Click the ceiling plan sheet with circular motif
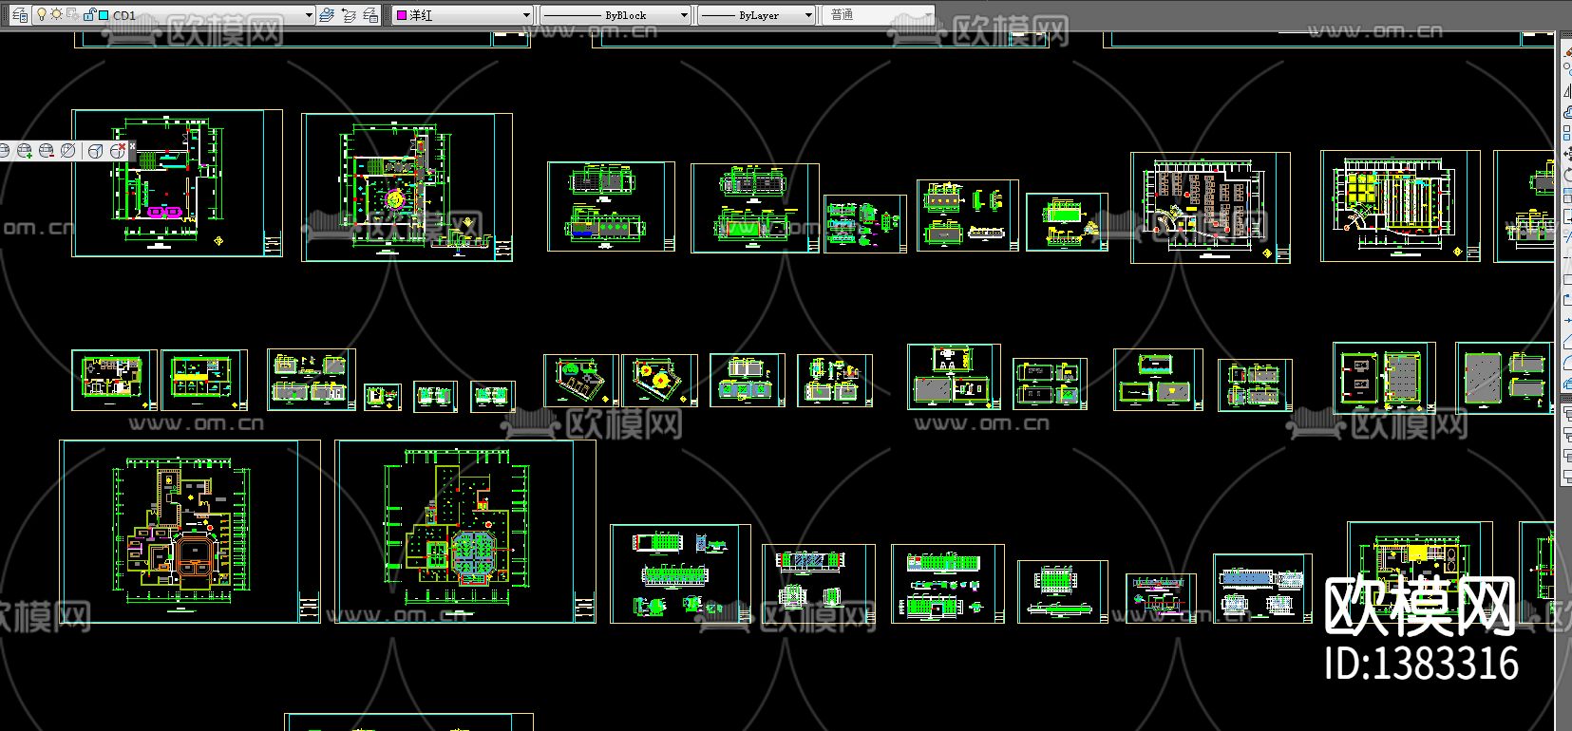The image size is (1572, 731). 407,187
